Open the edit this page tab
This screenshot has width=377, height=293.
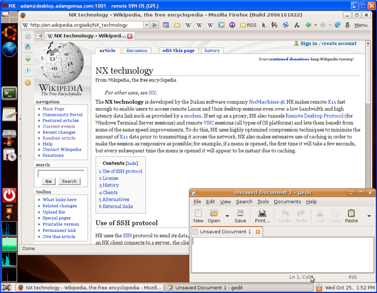[178, 50]
